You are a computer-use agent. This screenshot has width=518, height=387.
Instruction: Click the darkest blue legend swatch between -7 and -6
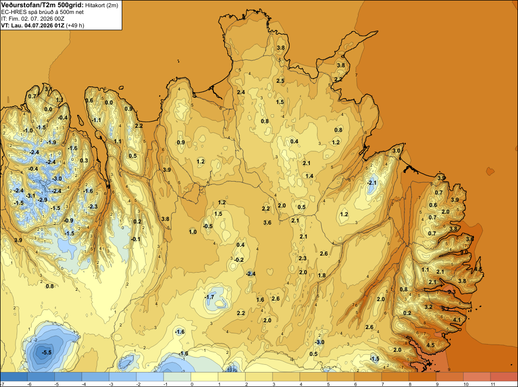[x=13, y=377]
